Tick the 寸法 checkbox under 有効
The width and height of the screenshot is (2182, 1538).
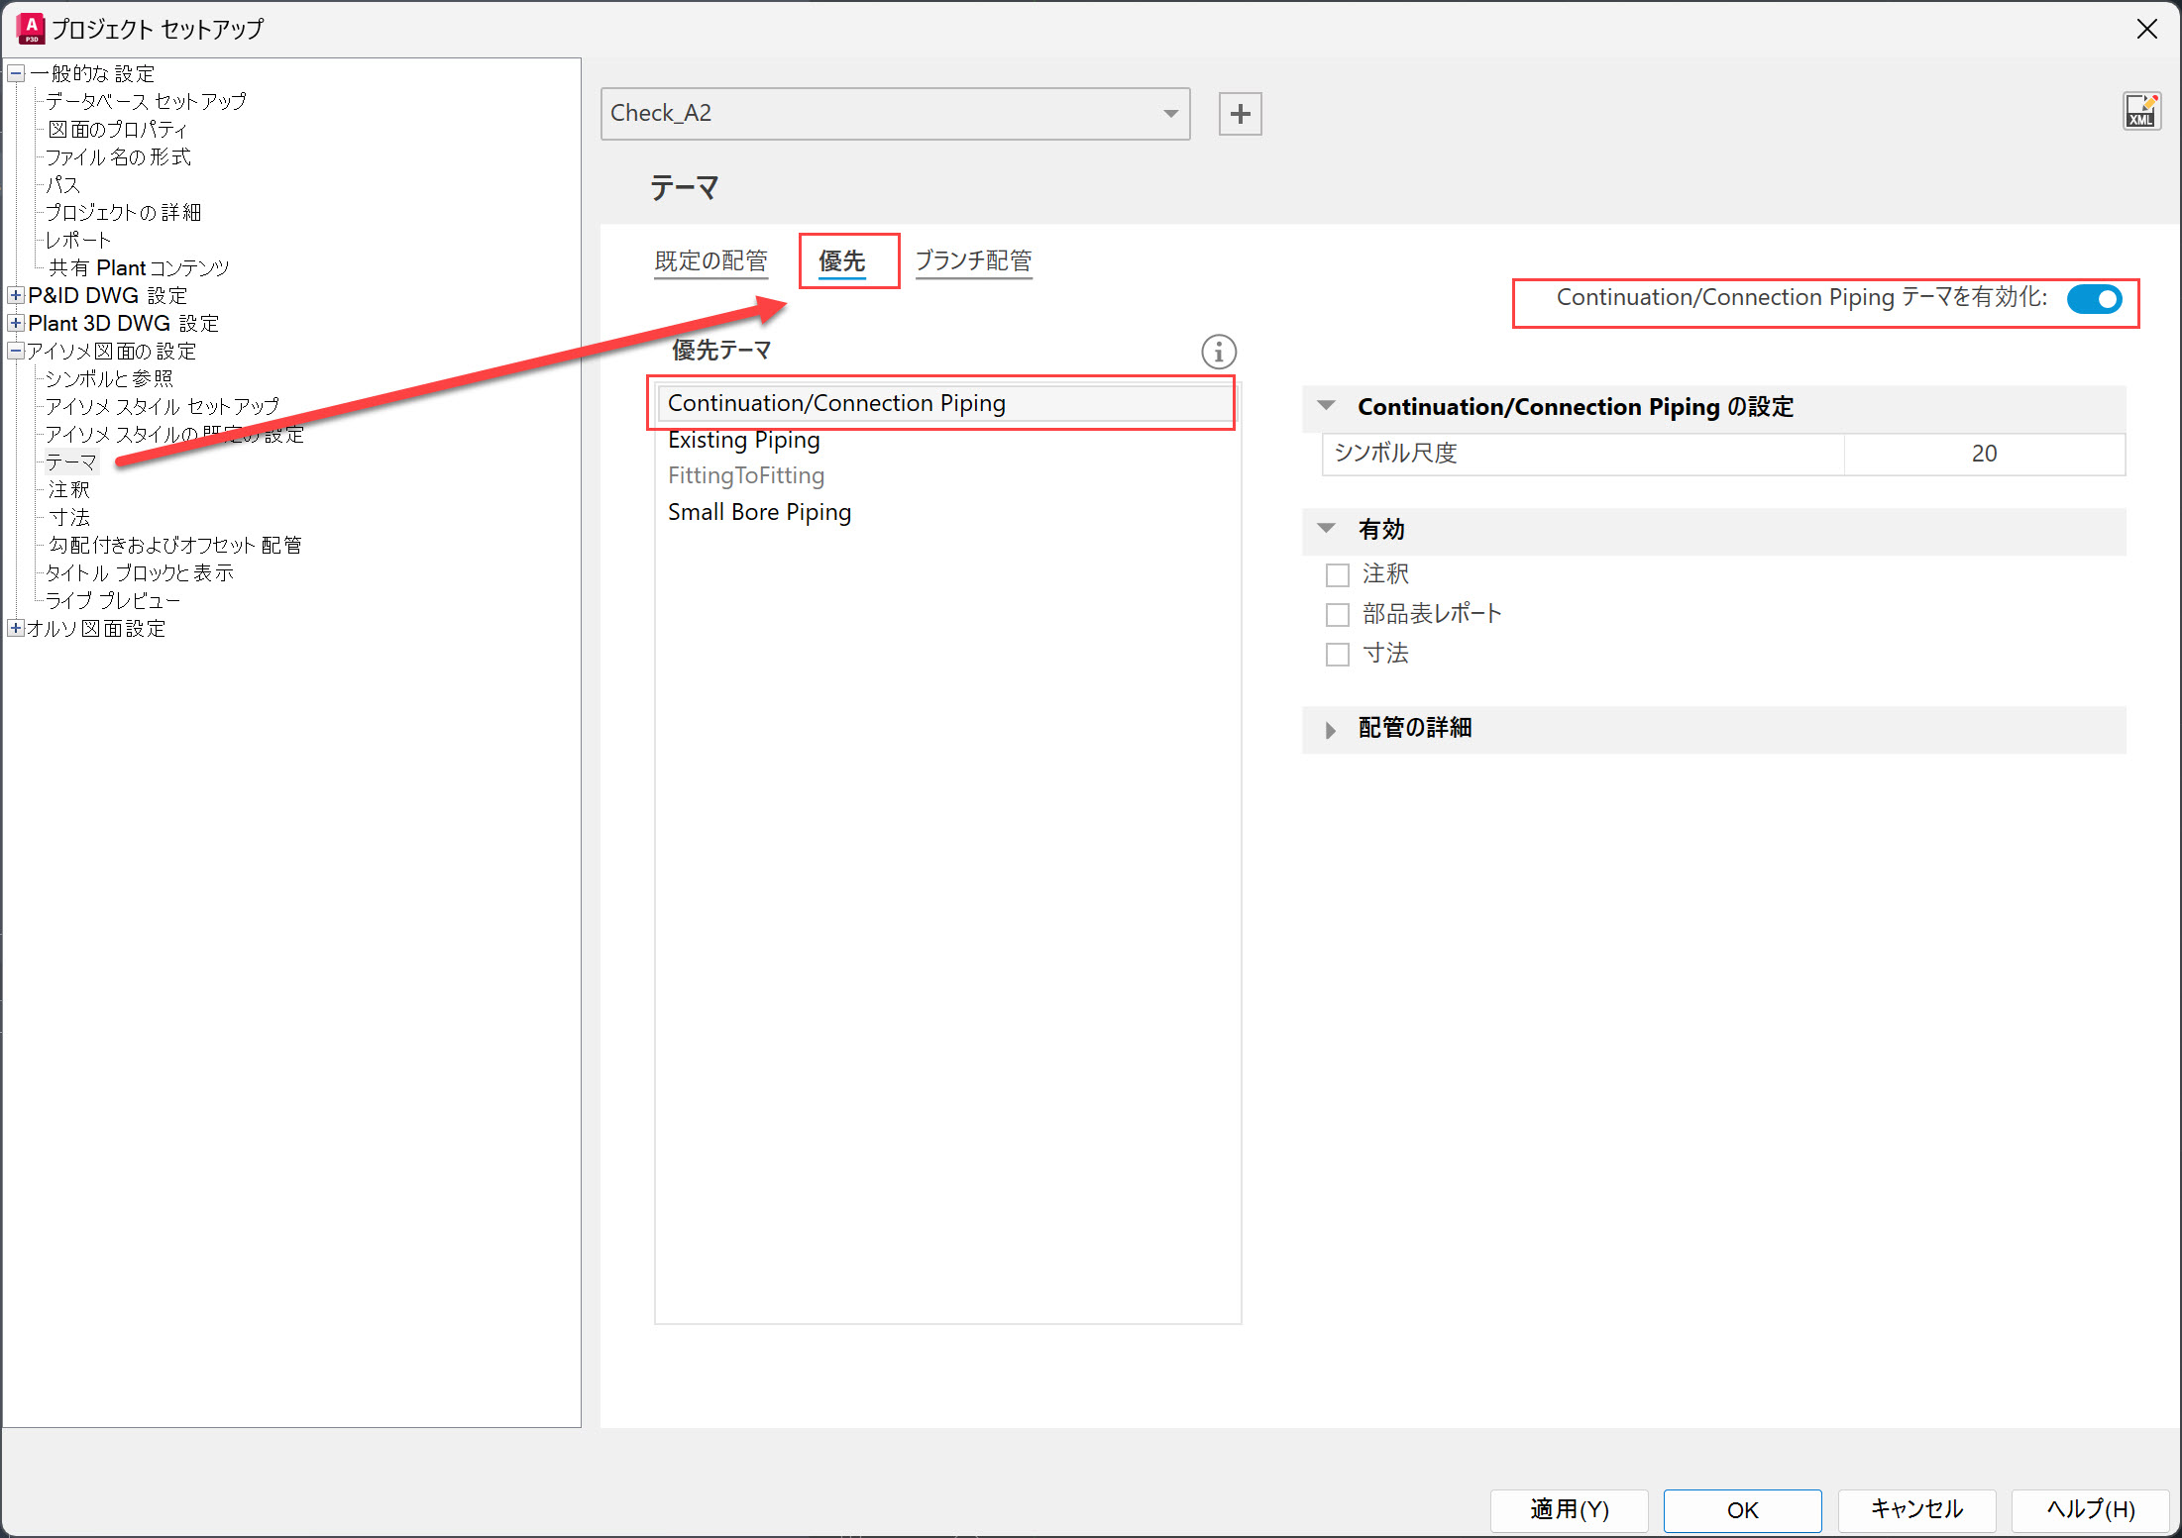coord(1337,655)
